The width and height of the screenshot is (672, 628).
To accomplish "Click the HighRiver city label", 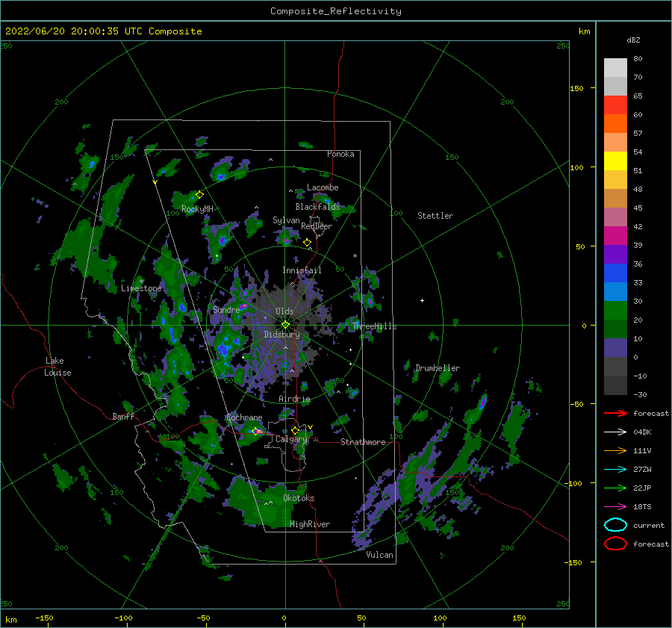I will tap(310, 524).
